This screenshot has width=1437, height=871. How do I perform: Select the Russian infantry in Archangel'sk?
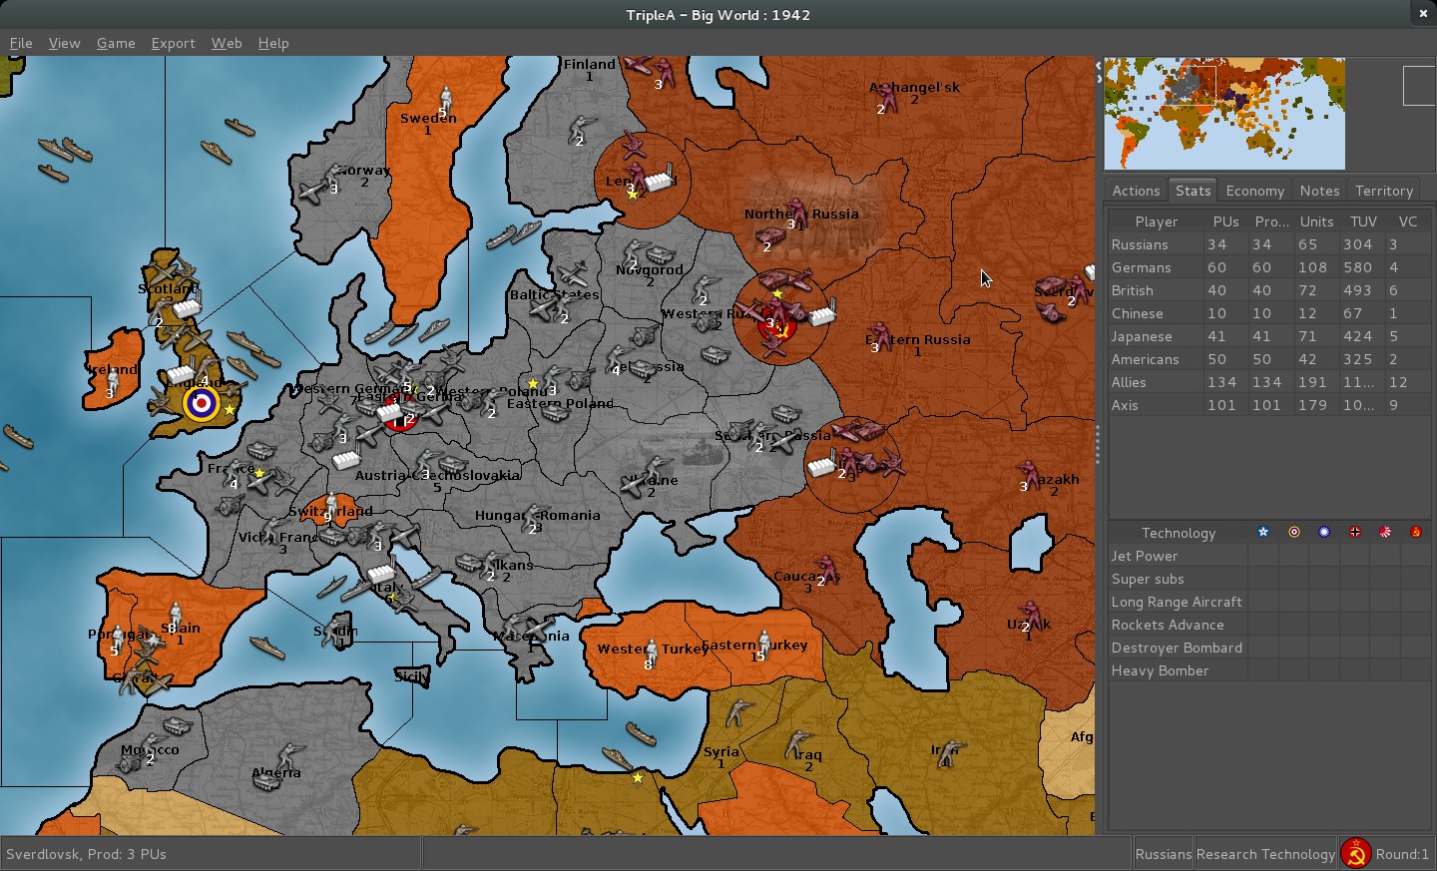[886, 96]
